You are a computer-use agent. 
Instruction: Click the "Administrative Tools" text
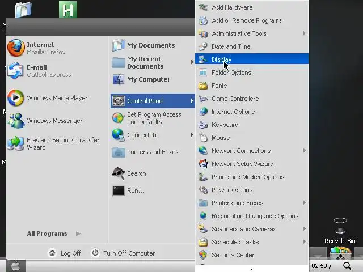tap(239, 33)
